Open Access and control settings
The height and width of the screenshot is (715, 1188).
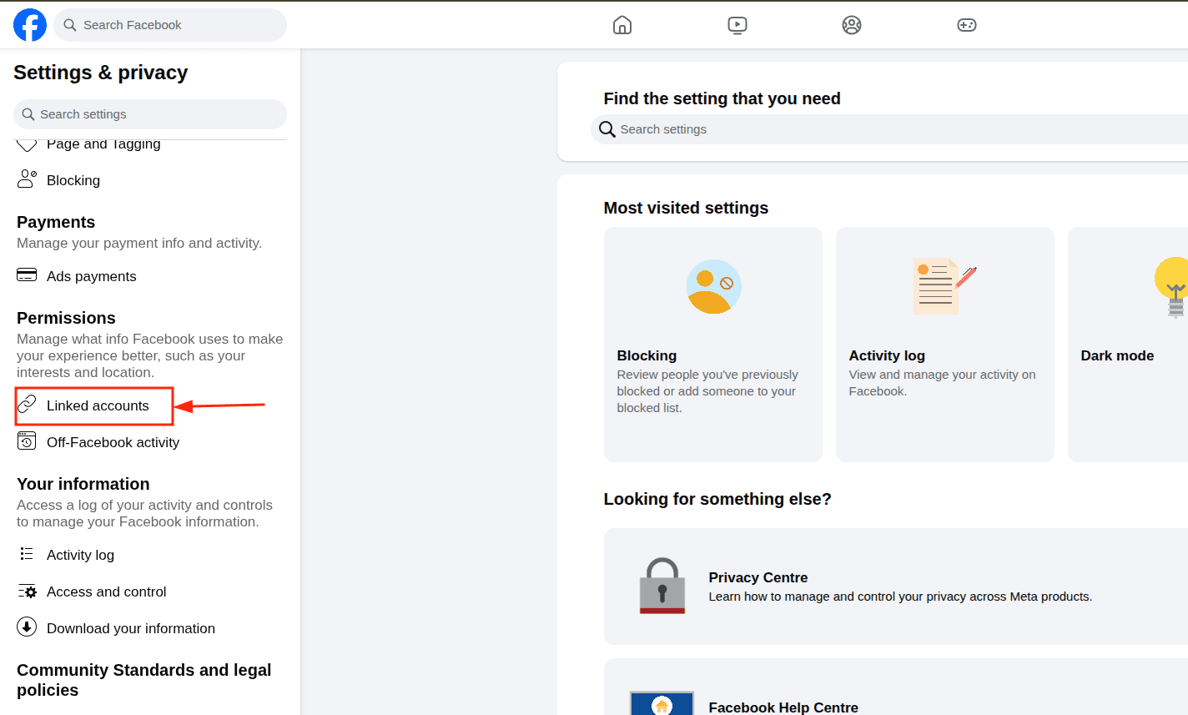tap(106, 592)
